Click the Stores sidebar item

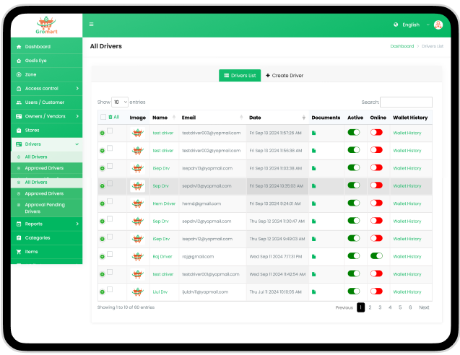[32, 130]
